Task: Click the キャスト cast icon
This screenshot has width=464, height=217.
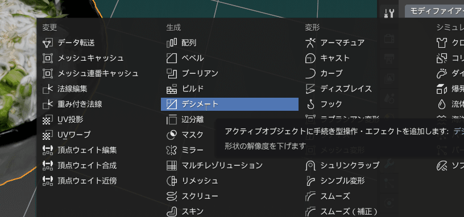Action: click(x=310, y=59)
